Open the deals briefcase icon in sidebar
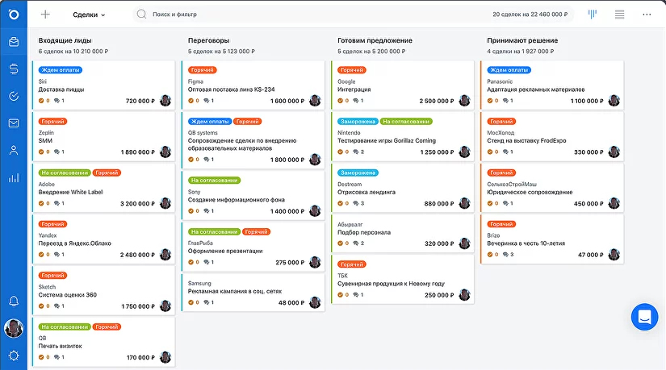 pyautogui.click(x=14, y=42)
